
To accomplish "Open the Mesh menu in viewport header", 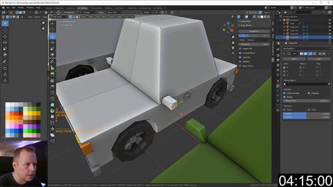I will point(104,17).
